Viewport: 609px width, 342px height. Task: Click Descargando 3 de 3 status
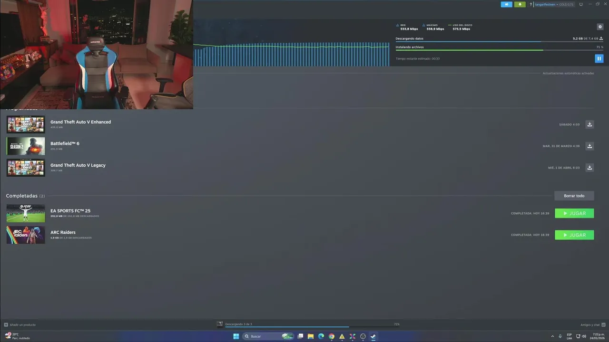(238, 324)
